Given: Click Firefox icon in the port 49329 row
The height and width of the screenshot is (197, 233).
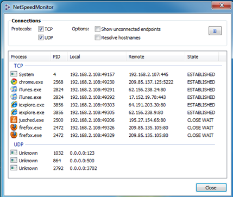Looking at the screenshot, I should point(14,135).
